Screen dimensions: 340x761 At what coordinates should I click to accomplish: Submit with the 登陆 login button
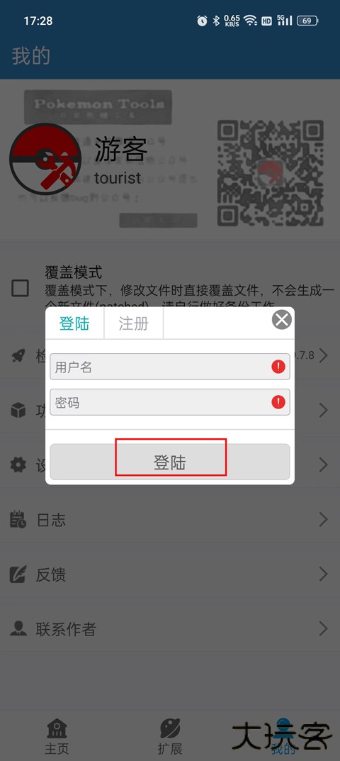coord(170,462)
